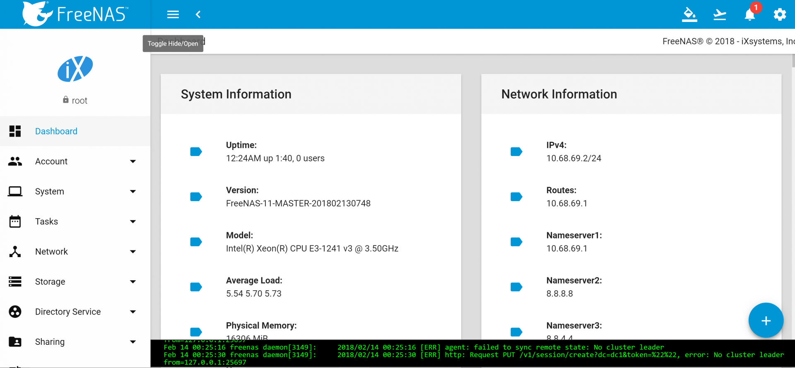Open the Network sidebar menu item
This screenshot has height=368, width=795.
(x=51, y=252)
